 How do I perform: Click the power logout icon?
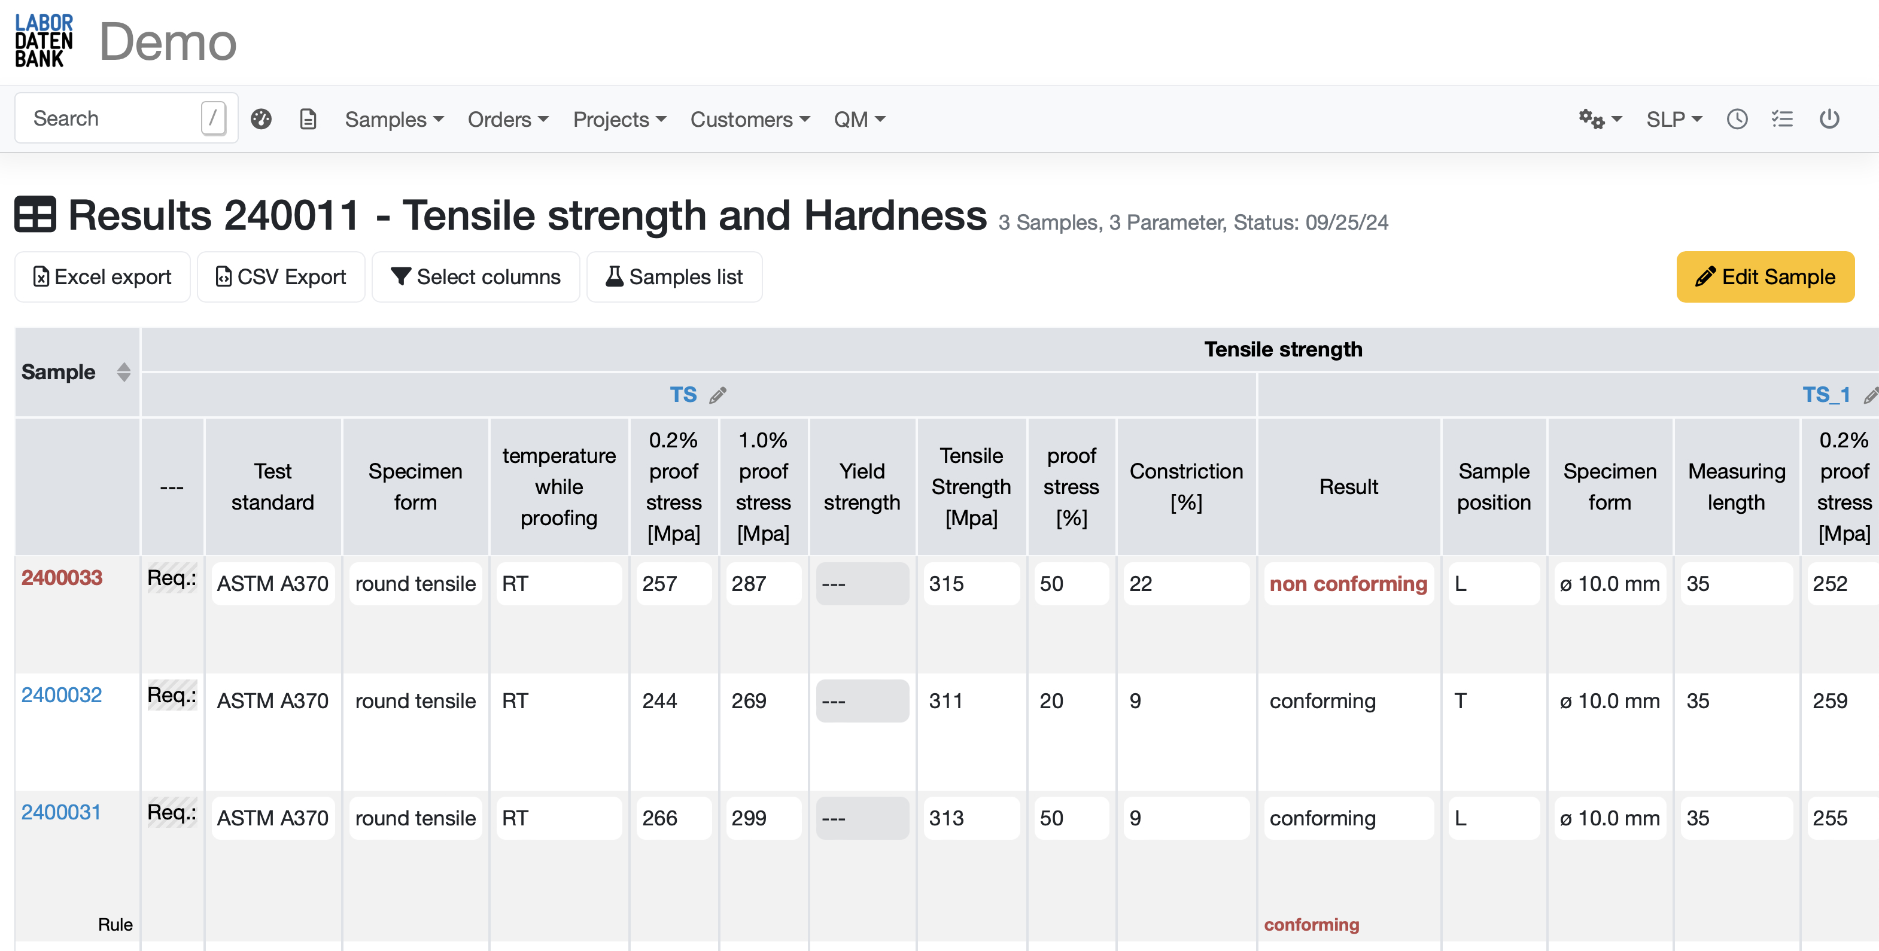click(x=1829, y=119)
